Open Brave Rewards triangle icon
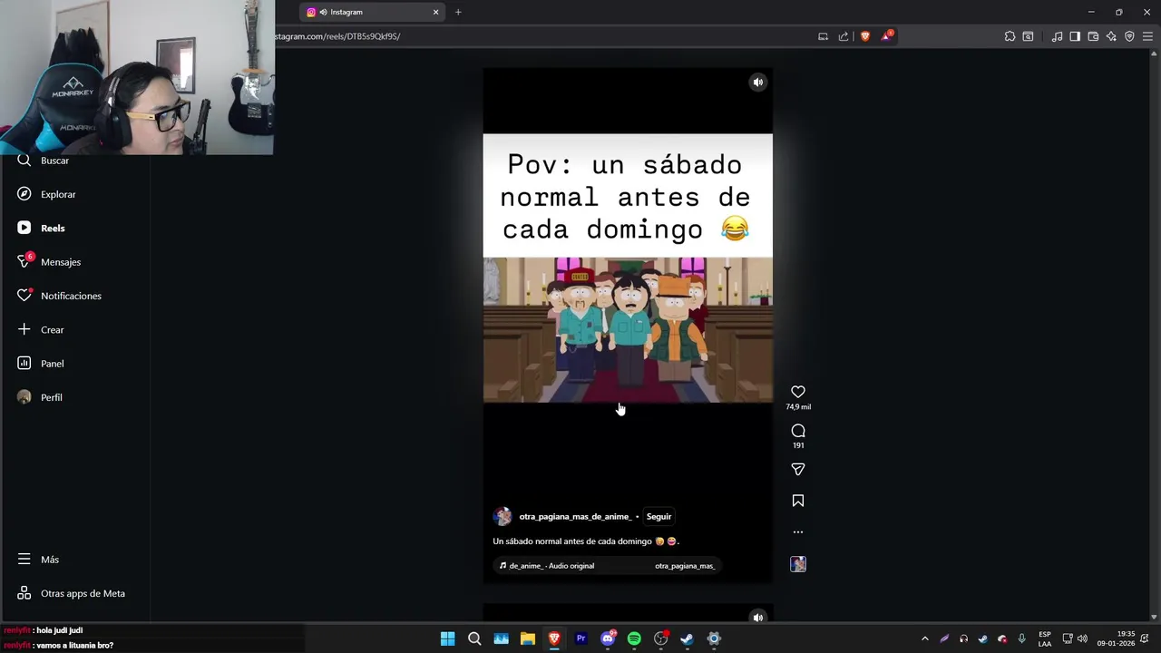 [886, 36]
